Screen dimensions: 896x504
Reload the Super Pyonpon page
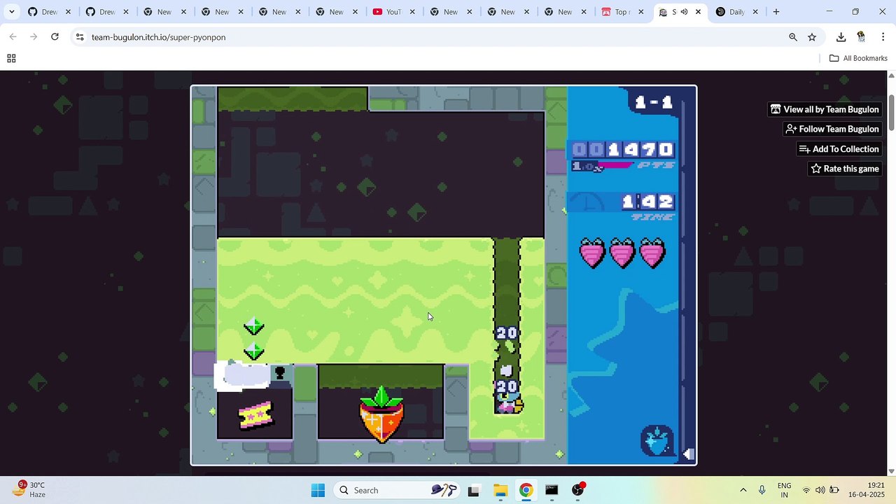tap(55, 37)
